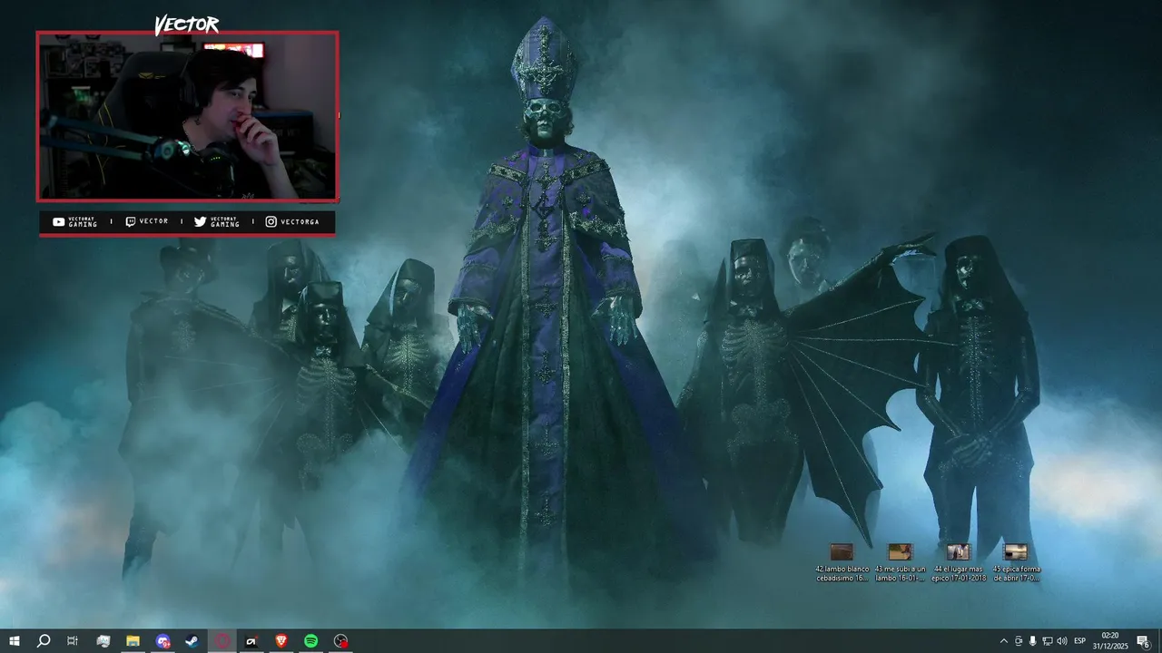
Task: Open the Action Center notifications icon
Action: [1143, 641]
